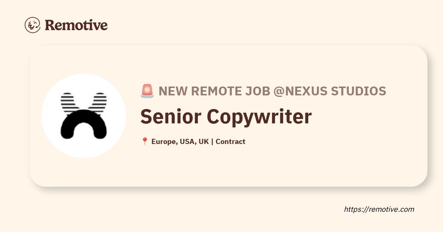Click the @NEXUS STUDIOS company mention
Viewport: 443px width, 232px height.
[330, 91]
